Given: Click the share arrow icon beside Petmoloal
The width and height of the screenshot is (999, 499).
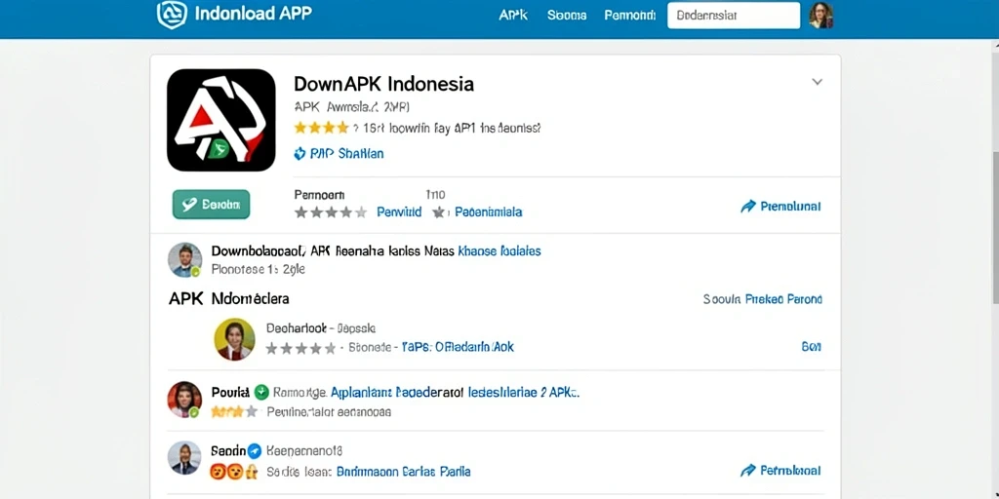Looking at the screenshot, I should coord(748,471).
